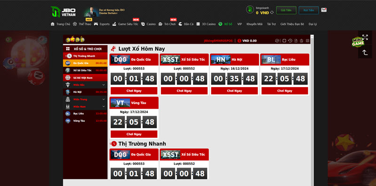Click the BL Bạc Liêu thumbnail image

point(271,60)
